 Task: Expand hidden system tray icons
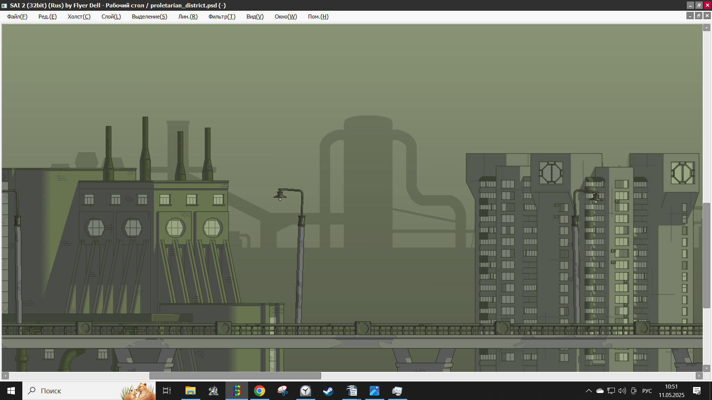[x=589, y=391]
